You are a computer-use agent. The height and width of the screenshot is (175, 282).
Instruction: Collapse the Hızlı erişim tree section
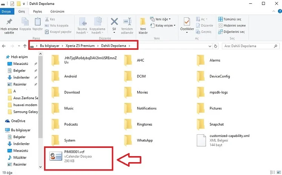(x=3, y=57)
